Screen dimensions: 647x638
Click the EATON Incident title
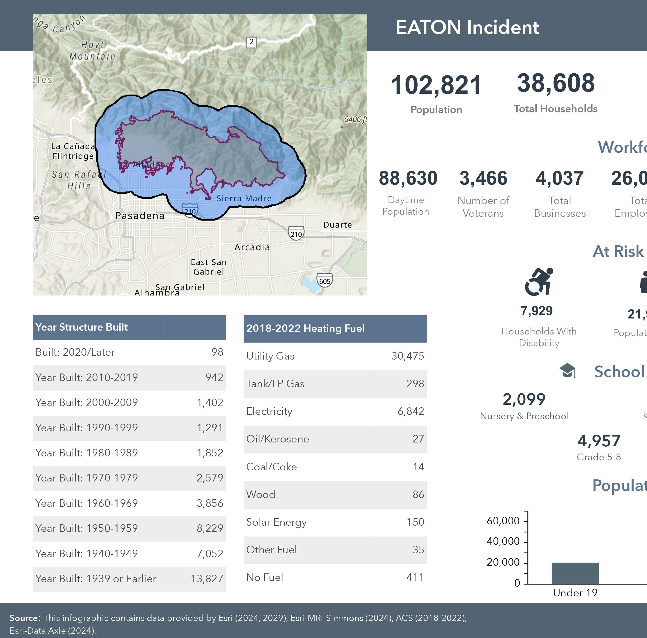point(467,27)
